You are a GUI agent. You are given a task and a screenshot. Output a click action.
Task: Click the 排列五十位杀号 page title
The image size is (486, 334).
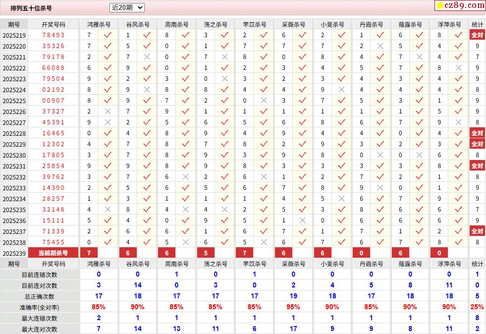coord(31,8)
